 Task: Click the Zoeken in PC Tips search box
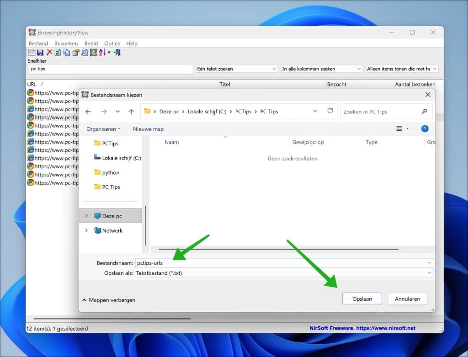click(x=386, y=112)
